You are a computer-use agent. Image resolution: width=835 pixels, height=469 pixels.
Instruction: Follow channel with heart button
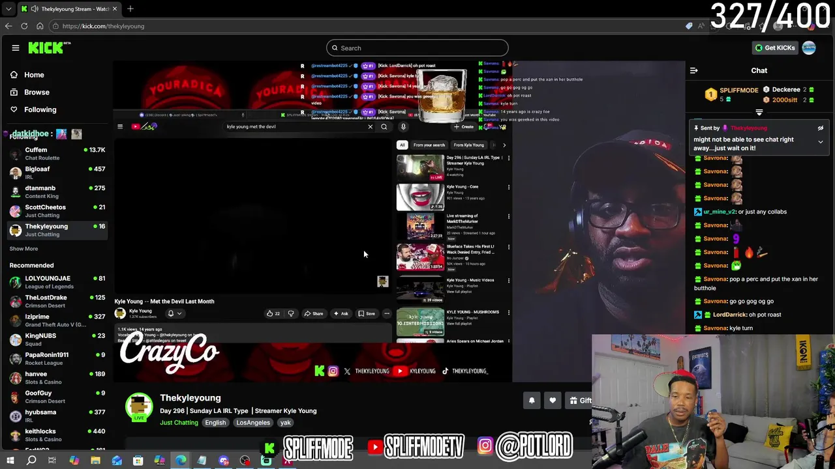point(553,401)
